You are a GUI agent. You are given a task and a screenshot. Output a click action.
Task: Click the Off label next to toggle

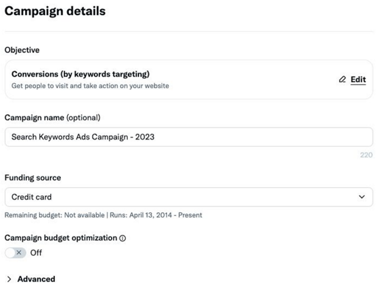click(36, 253)
